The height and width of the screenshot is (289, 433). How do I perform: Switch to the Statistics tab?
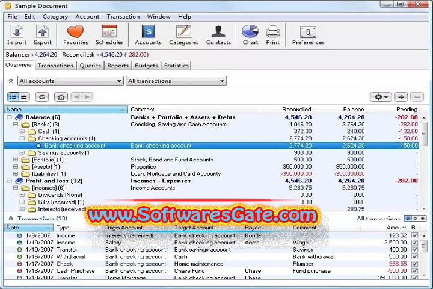(x=176, y=66)
